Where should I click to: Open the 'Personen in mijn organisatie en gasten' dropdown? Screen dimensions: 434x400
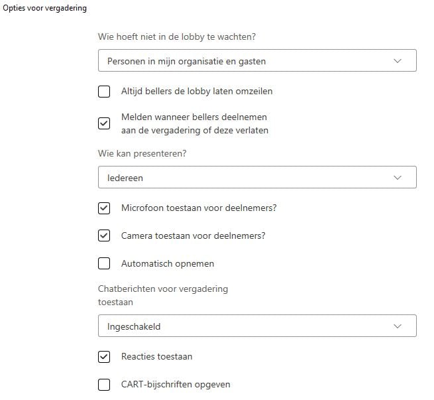click(x=256, y=61)
